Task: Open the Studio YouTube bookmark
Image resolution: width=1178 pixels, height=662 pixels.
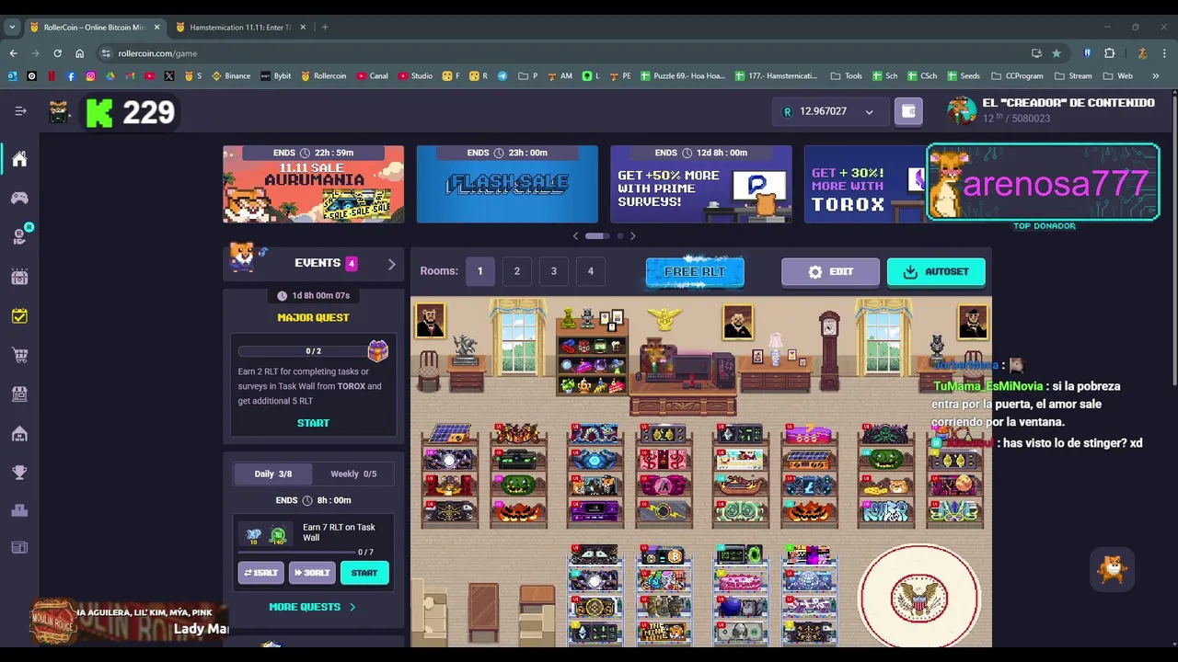Action: click(x=415, y=76)
